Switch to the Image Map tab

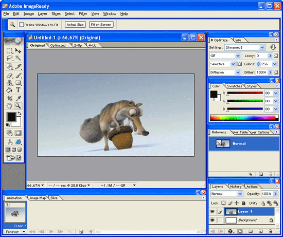coord(38,198)
